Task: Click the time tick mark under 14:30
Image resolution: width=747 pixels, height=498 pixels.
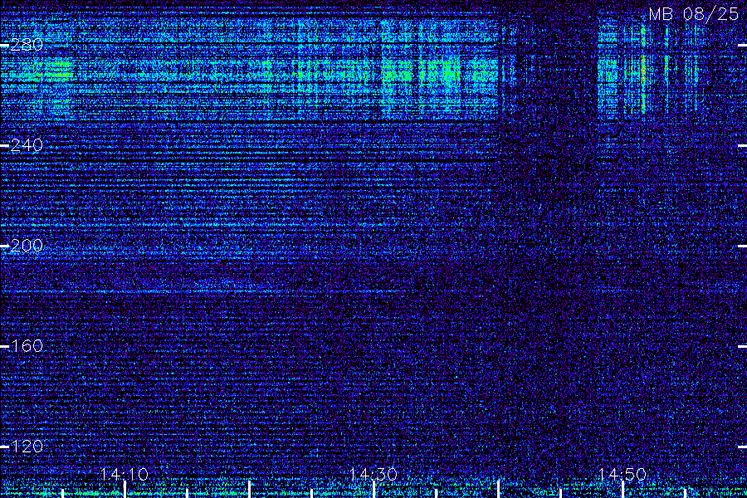Action: point(373,490)
